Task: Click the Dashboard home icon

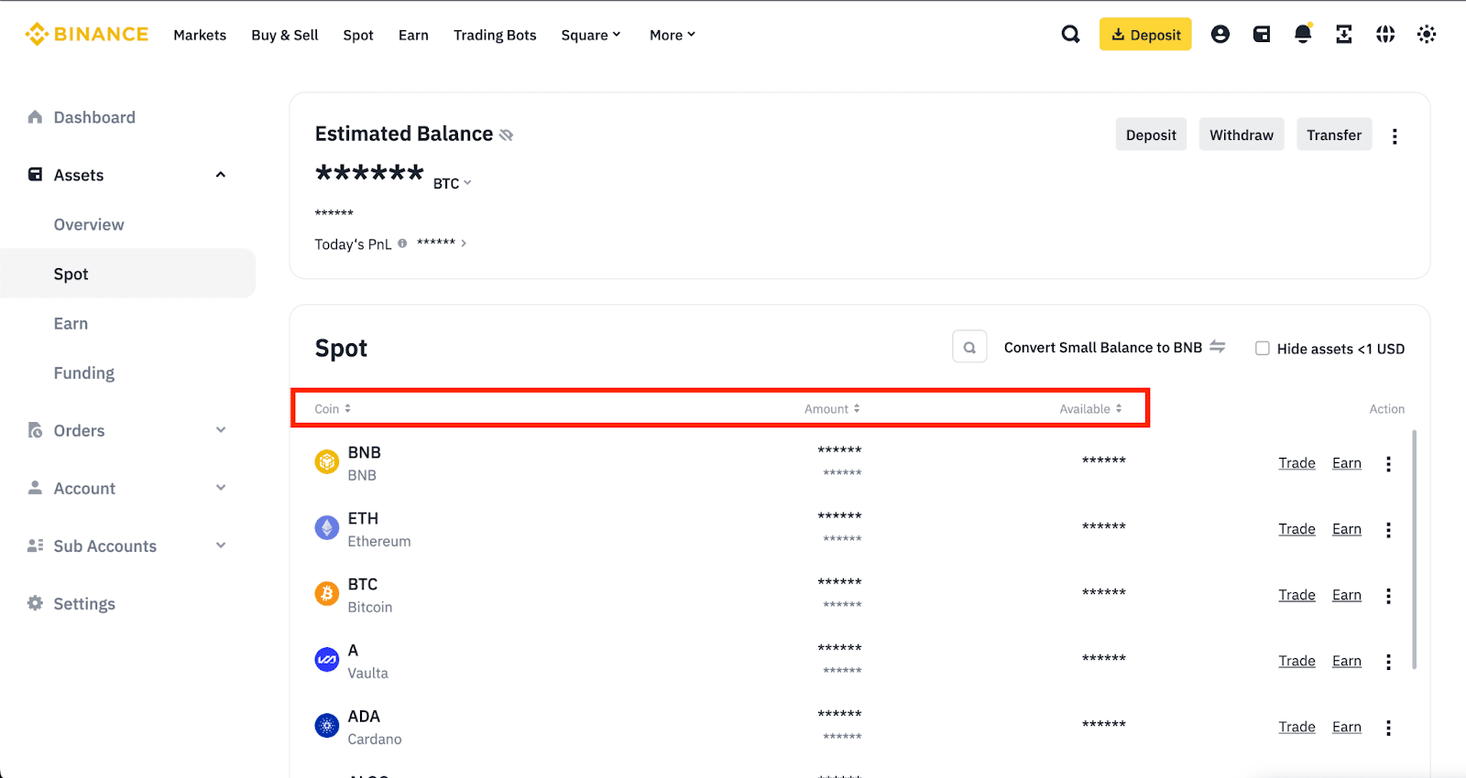Action: 35,117
